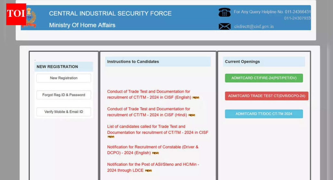Image resolution: width=333 pixels, height=180 pixels.
Task: Select Verify Mobile & Email ID button
Action: 64,112
